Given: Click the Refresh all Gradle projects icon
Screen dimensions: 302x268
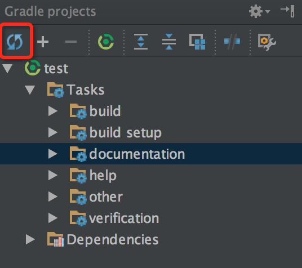Looking at the screenshot, I should (x=15, y=42).
